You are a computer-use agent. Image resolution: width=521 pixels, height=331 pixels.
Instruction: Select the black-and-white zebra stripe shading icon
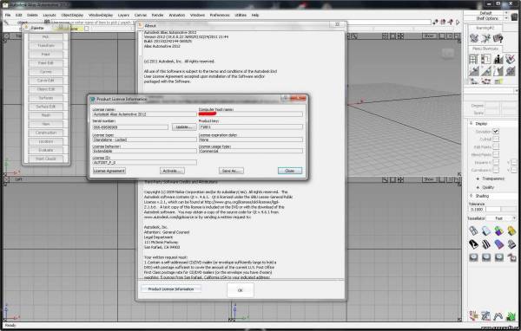pyautogui.click(x=486, y=244)
